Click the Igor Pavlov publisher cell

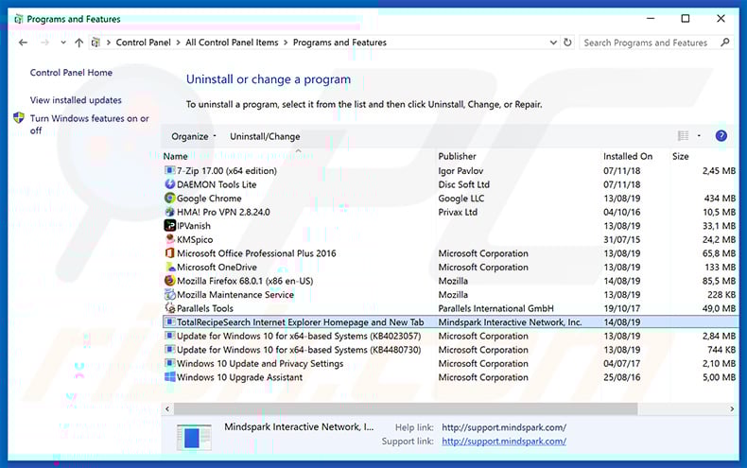tap(460, 170)
